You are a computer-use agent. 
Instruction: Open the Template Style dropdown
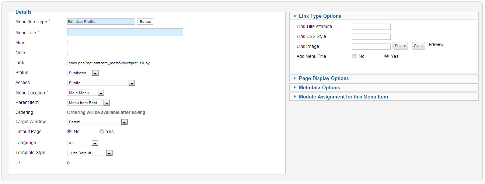tap(90, 153)
